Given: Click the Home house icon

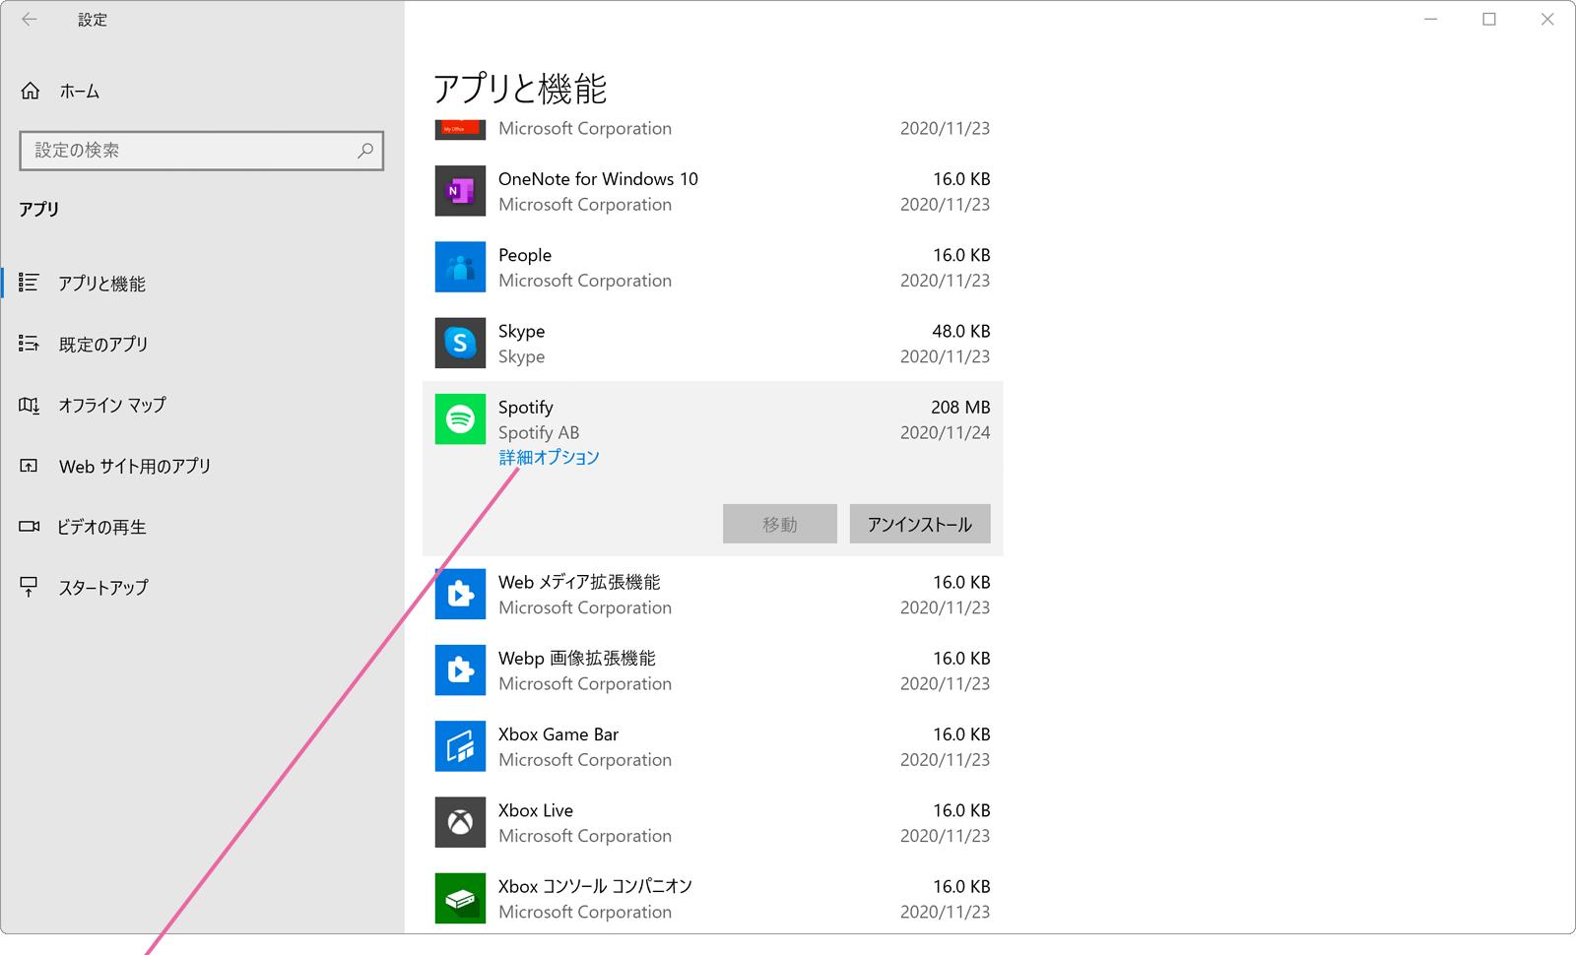Looking at the screenshot, I should tap(31, 91).
